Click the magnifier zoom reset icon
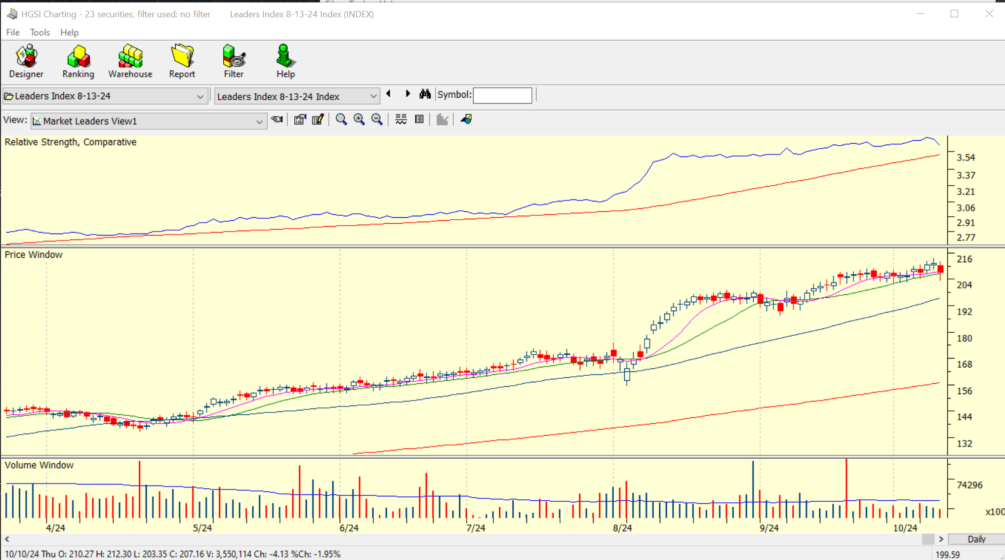Image resolution: width=1005 pixels, height=560 pixels. point(341,120)
